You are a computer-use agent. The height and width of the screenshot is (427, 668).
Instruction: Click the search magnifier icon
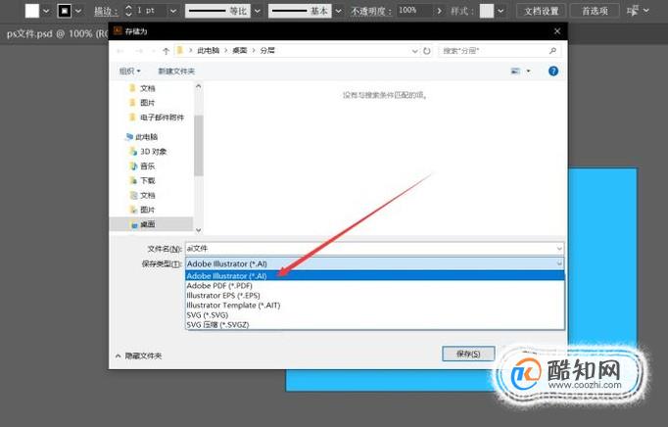coord(553,51)
